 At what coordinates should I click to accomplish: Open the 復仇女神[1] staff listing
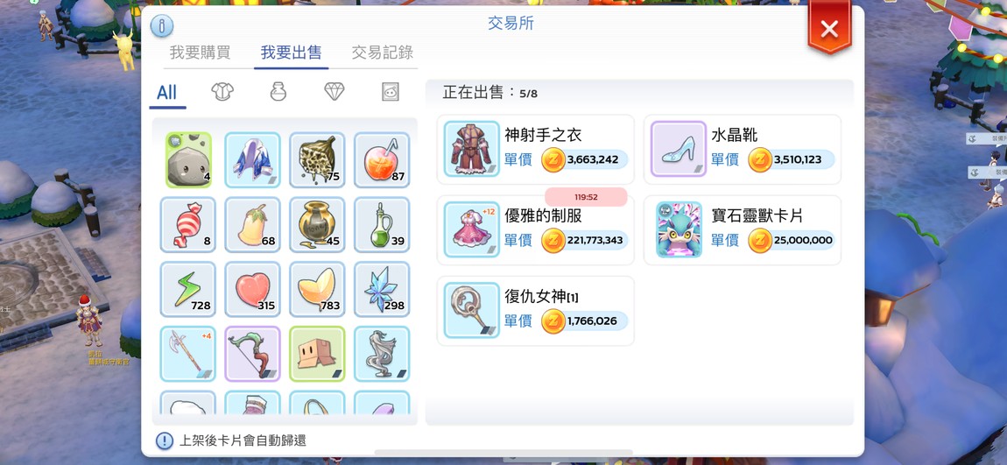click(x=536, y=311)
